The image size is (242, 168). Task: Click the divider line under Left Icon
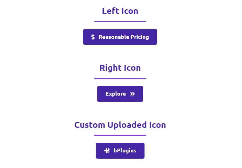click(x=120, y=21)
